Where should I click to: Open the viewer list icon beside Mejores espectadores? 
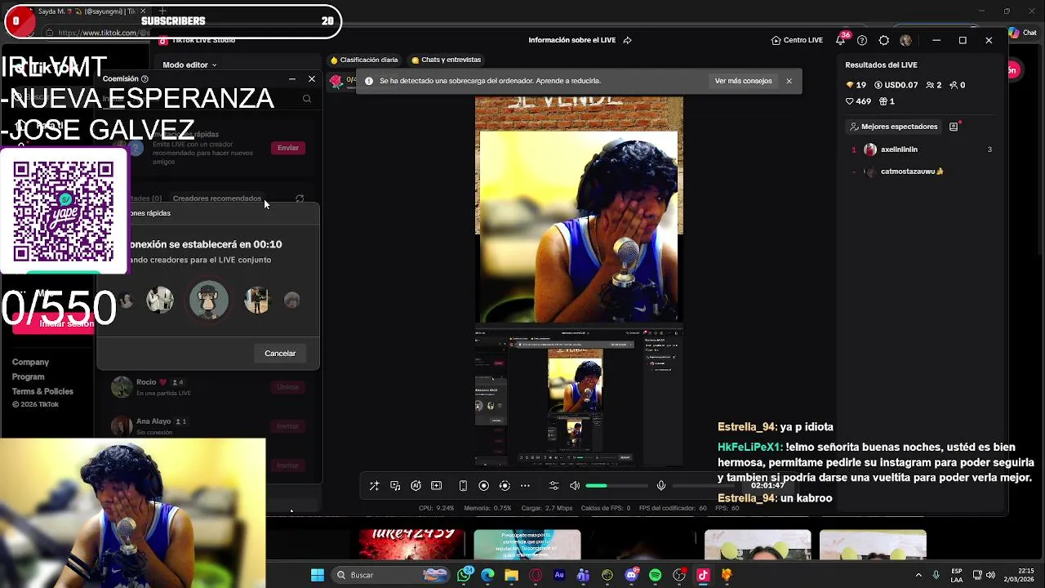click(954, 127)
